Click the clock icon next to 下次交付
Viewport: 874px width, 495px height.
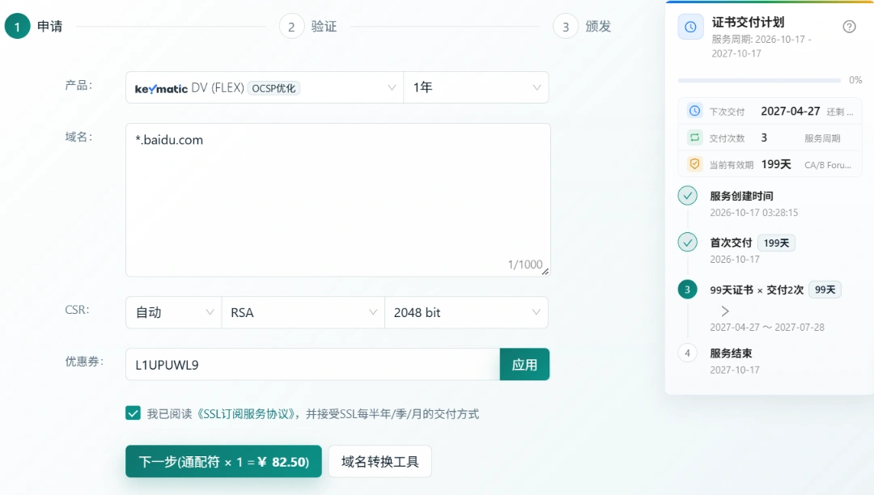point(694,111)
